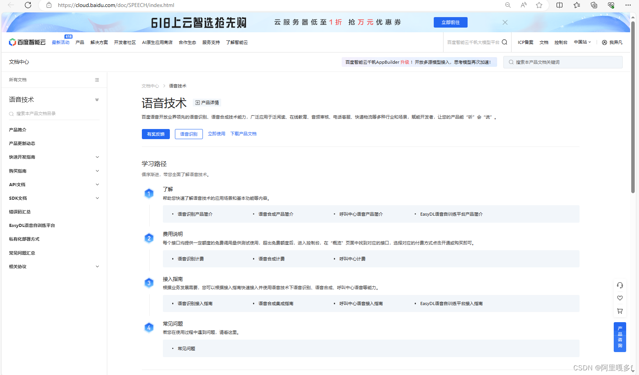
Task: Open browser settings and more menu
Action: [628, 5]
